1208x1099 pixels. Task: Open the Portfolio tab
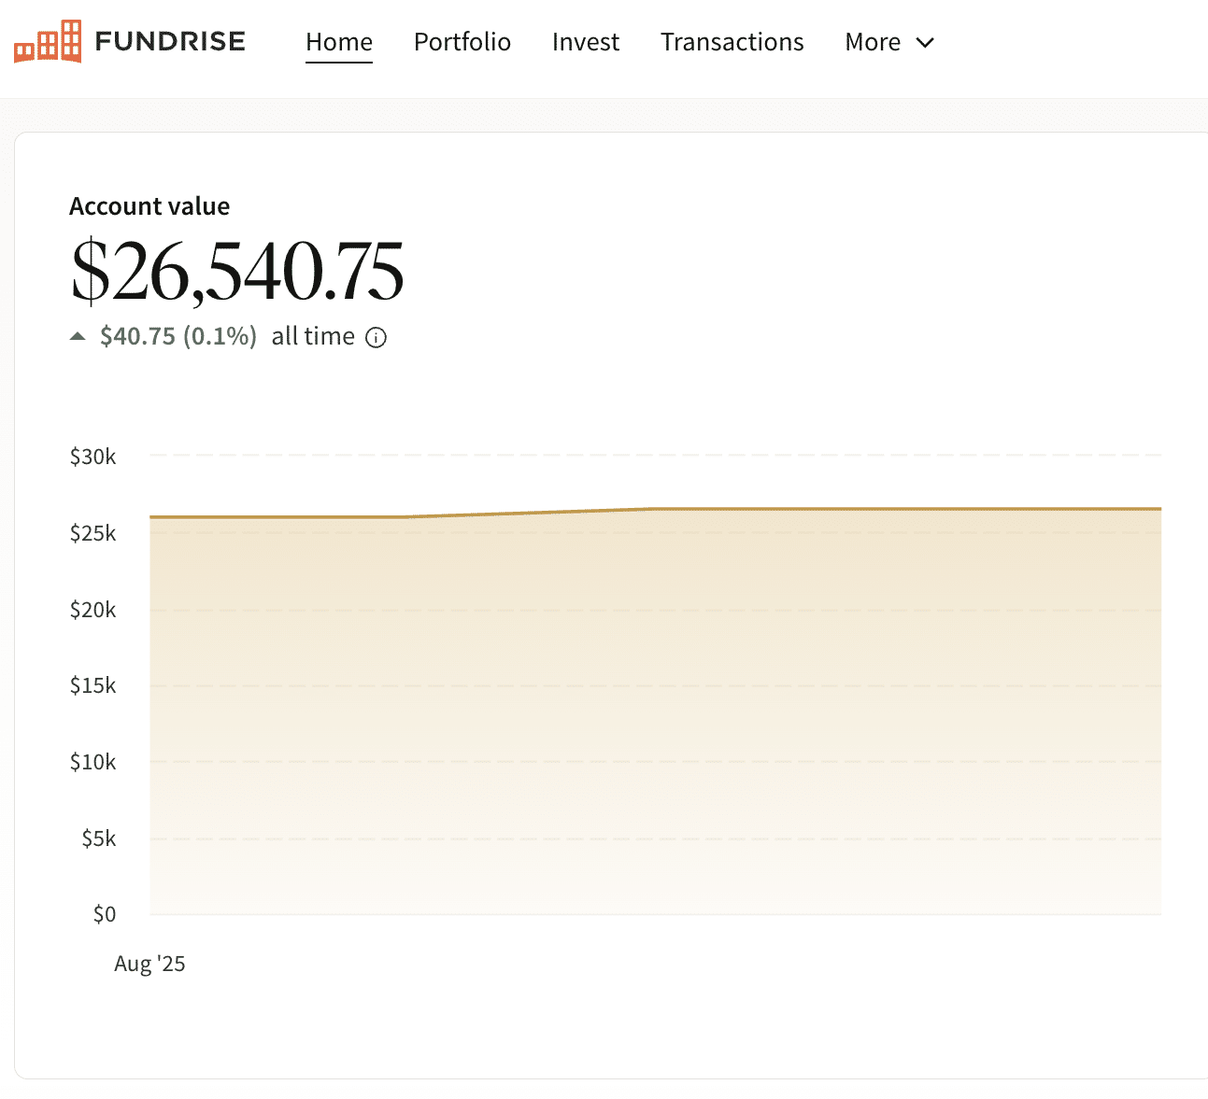coord(462,43)
